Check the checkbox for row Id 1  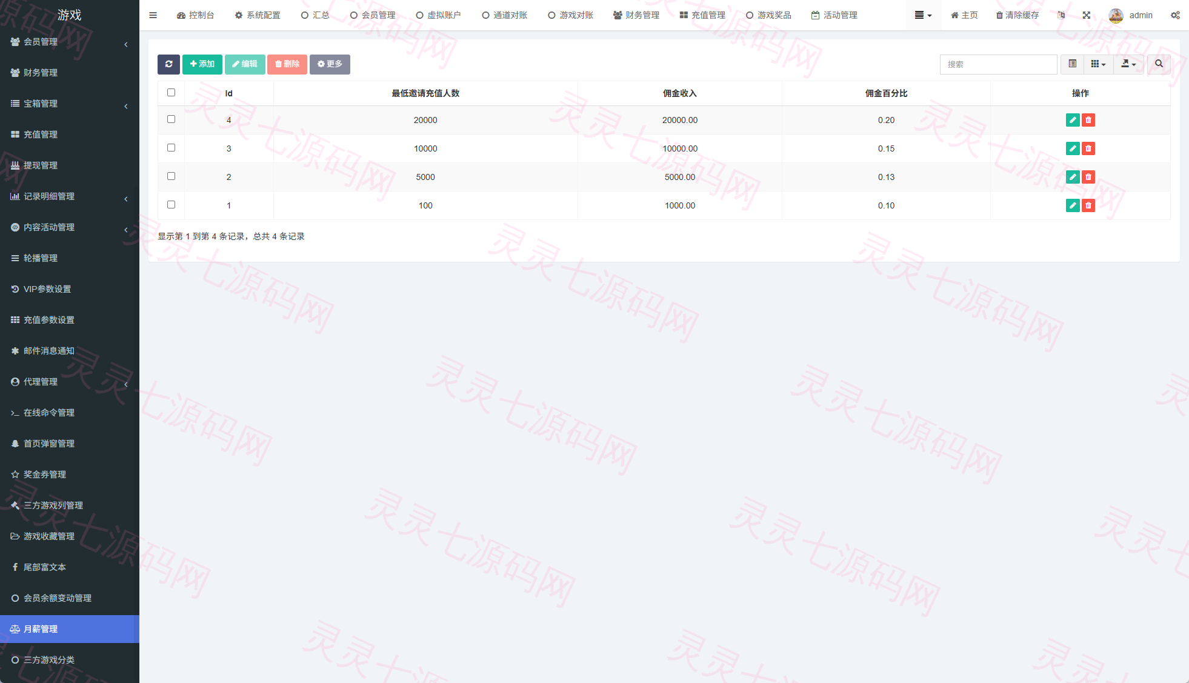tap(171, 205)
